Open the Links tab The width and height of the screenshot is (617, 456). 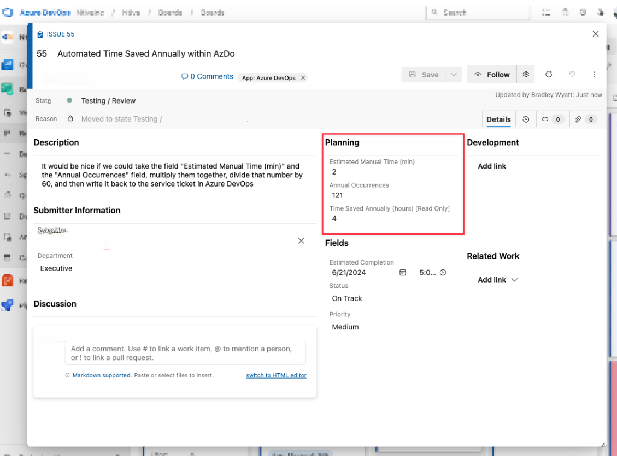[x=553, y=119]
